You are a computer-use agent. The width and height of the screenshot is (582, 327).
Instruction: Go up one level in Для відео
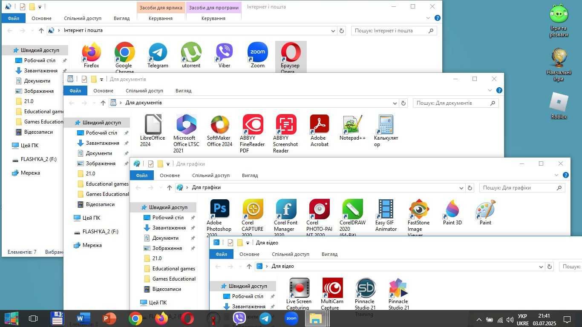point(249,267)
